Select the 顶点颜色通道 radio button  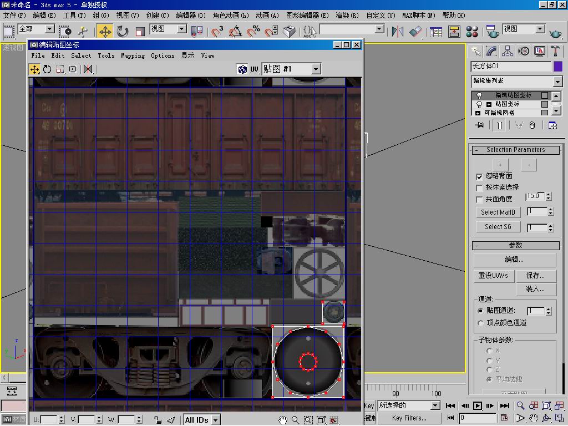tap(480, 323)
